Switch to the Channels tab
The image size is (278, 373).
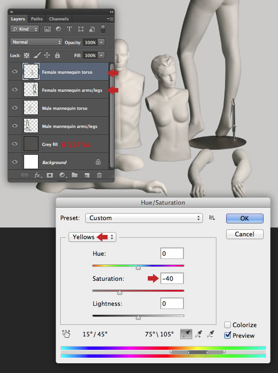[59, 19]
